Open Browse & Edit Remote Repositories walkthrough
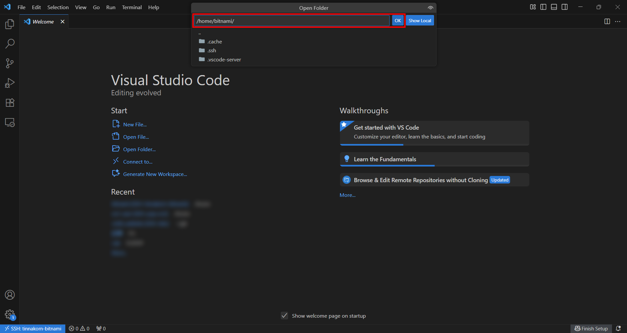Image resolution: width=627 pixels, height=333 pixels. (x=434, y=180)
